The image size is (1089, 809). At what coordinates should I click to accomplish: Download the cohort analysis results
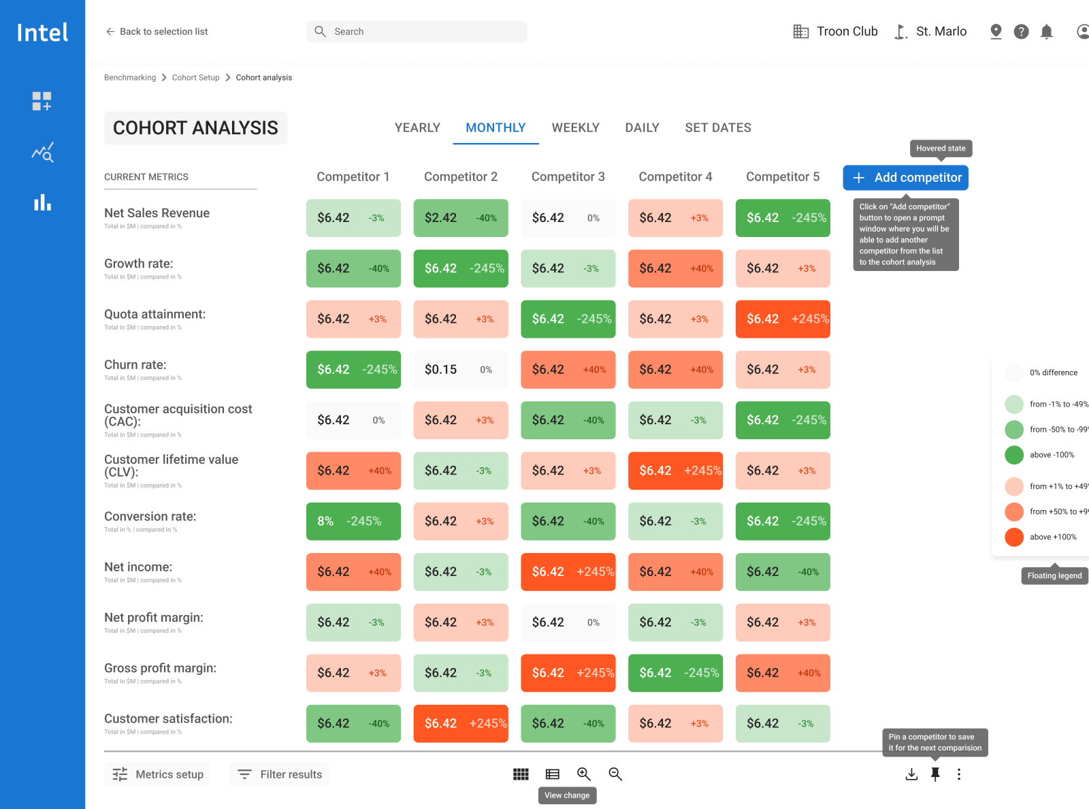(x=911, y=774)
